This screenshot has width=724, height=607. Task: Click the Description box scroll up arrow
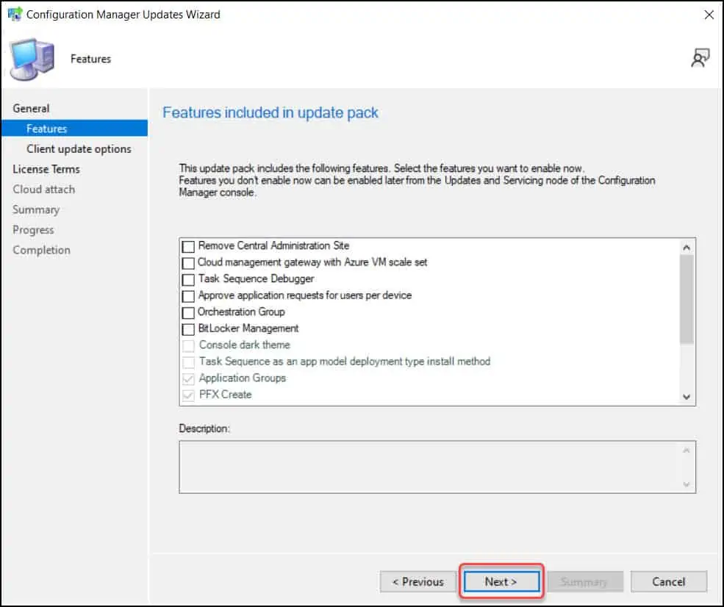687,450
